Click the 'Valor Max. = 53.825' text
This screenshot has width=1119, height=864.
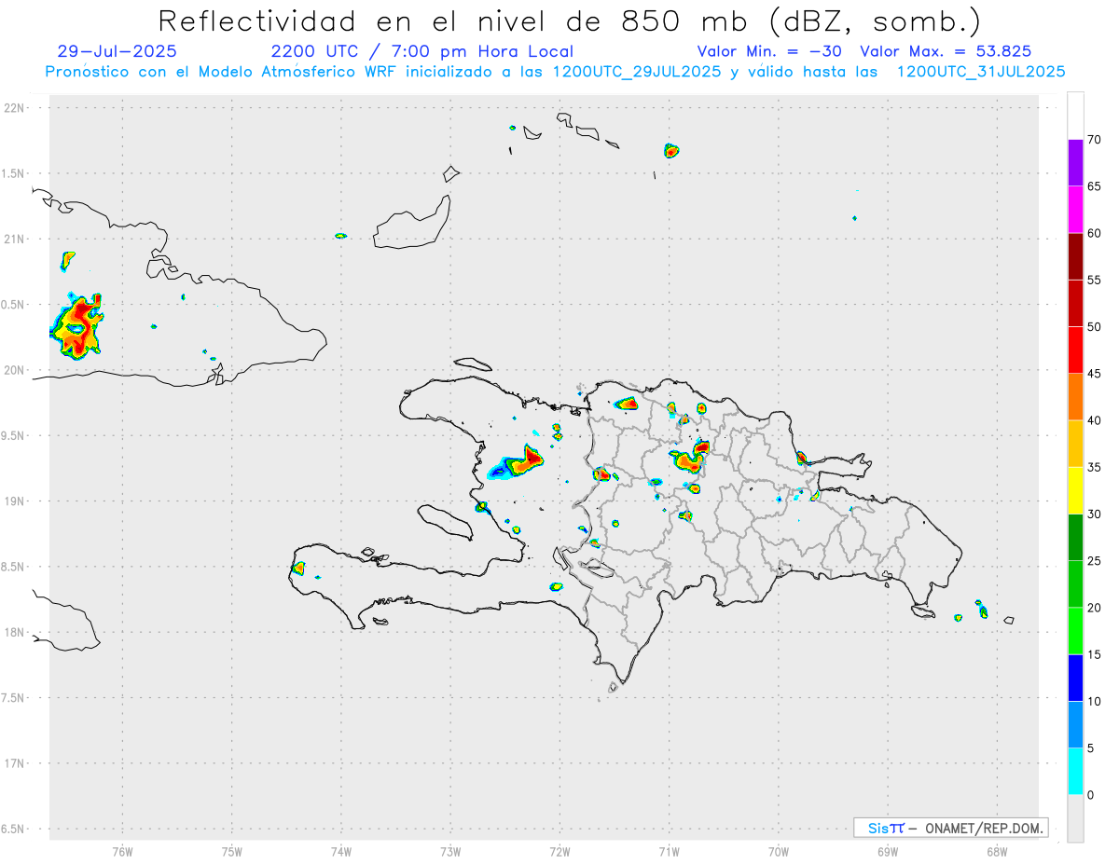click(x=946, y=52)
